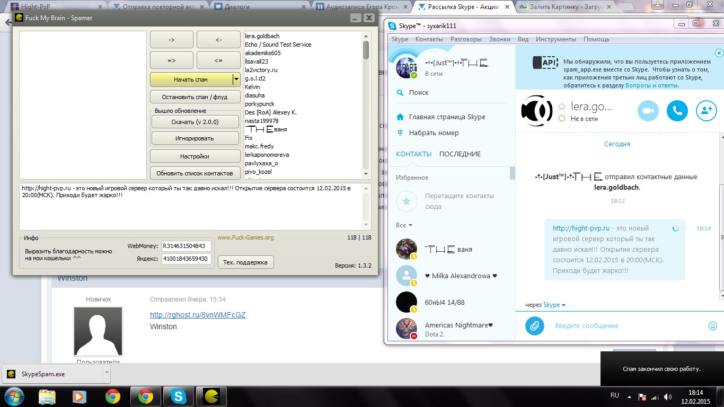Open media player taskbar icon
724x407 pixels.
[x=80, y=396]
